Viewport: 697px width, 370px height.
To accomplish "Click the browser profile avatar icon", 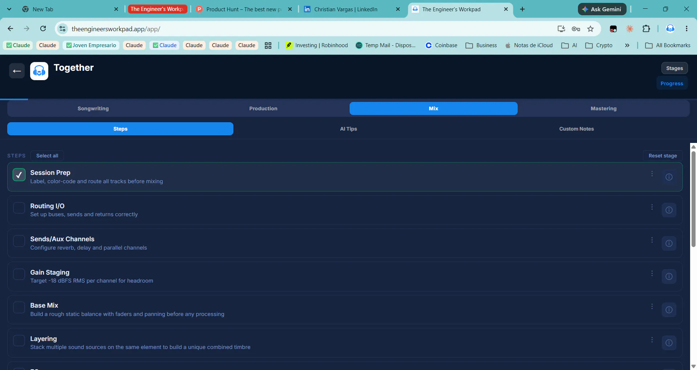I will (670, 29).
